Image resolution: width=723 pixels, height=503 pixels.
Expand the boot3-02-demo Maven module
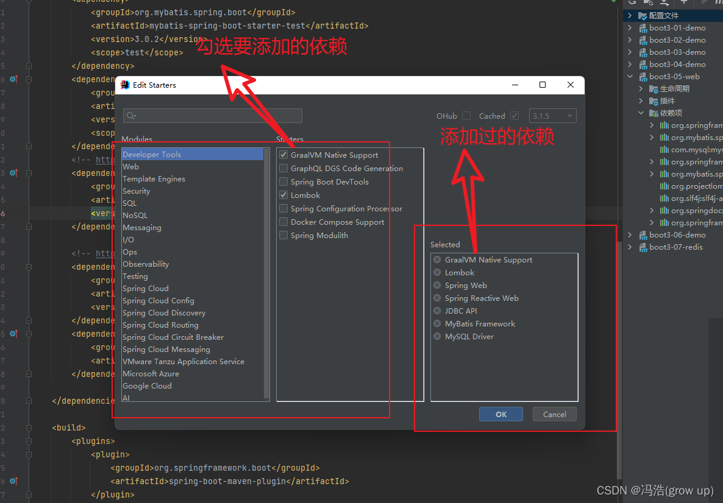[630, 40]
